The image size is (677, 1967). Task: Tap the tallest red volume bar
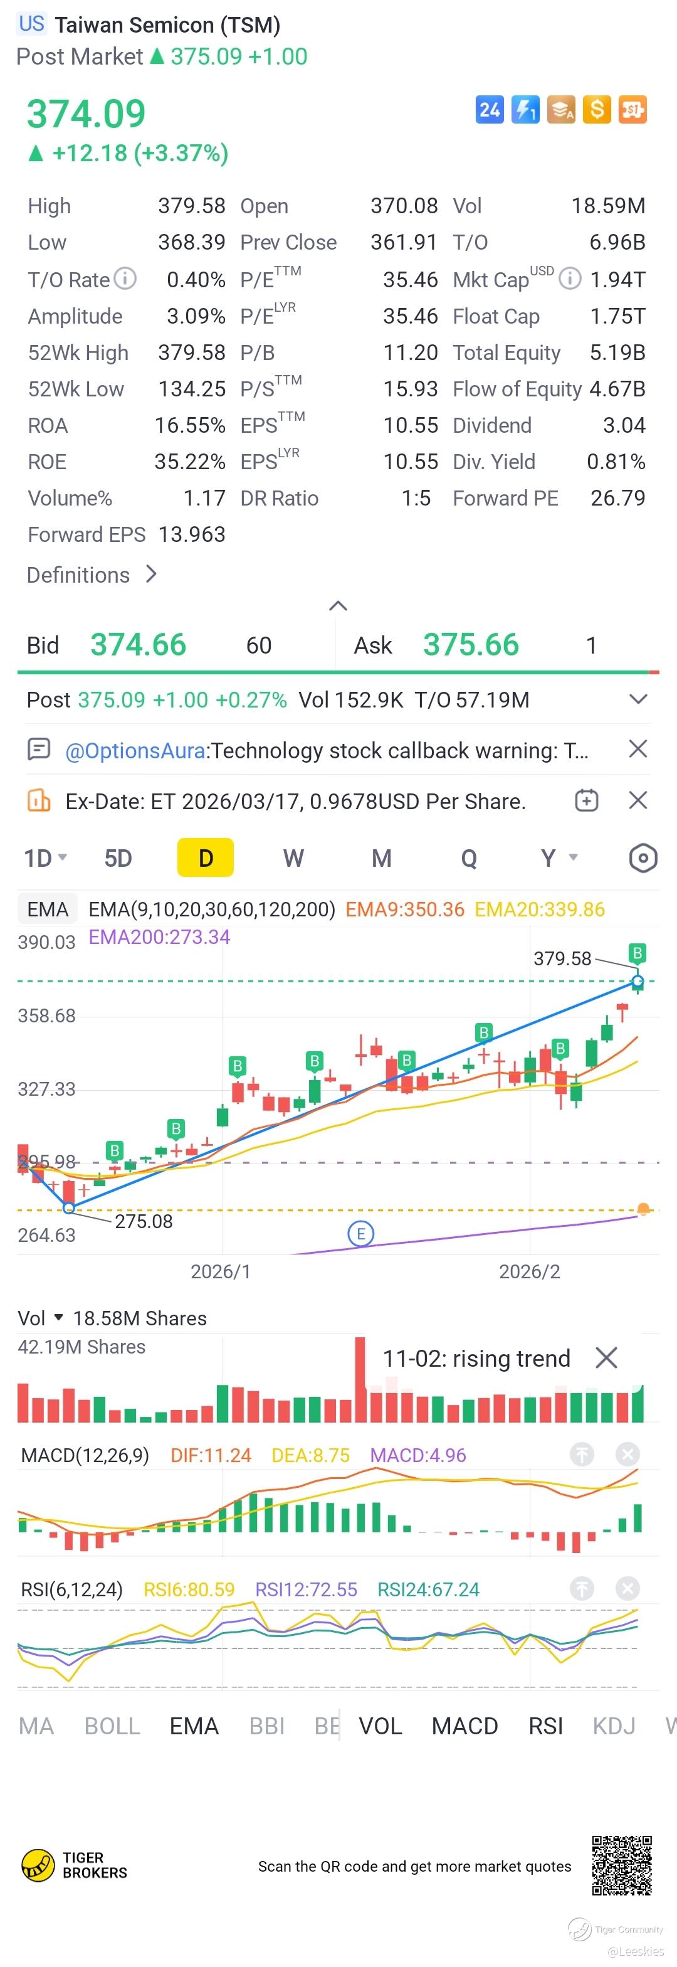[360, 1379]
